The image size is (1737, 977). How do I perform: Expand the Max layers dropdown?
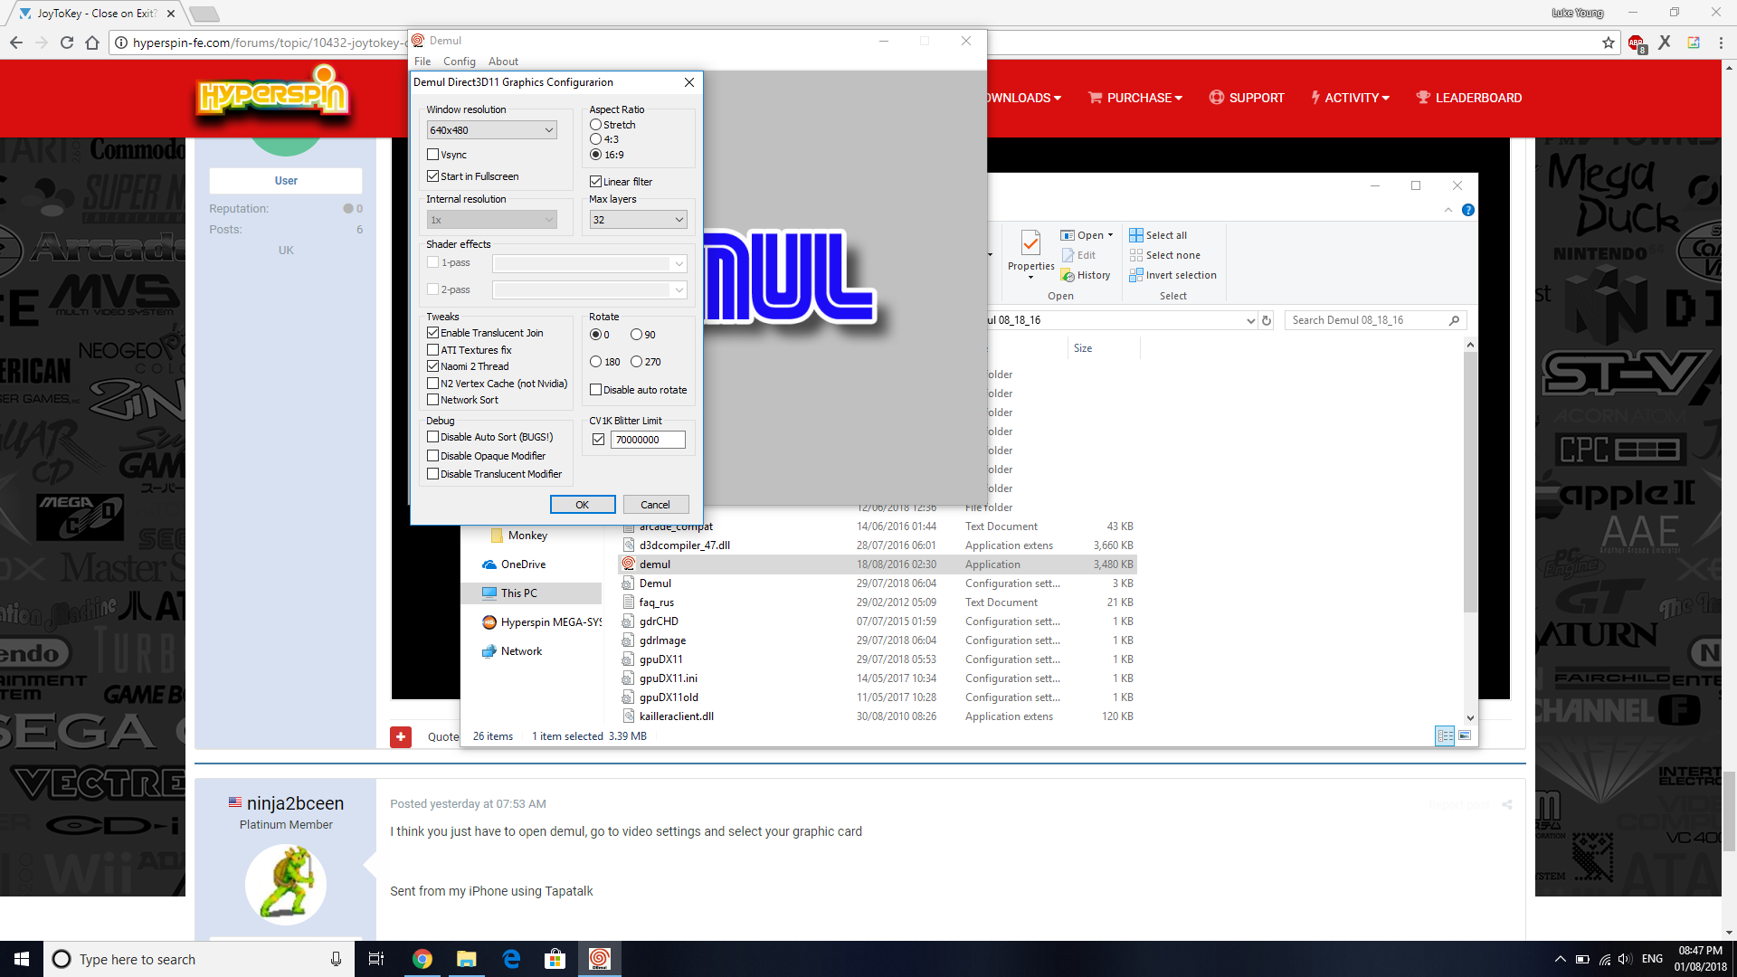tap(639, 220)
